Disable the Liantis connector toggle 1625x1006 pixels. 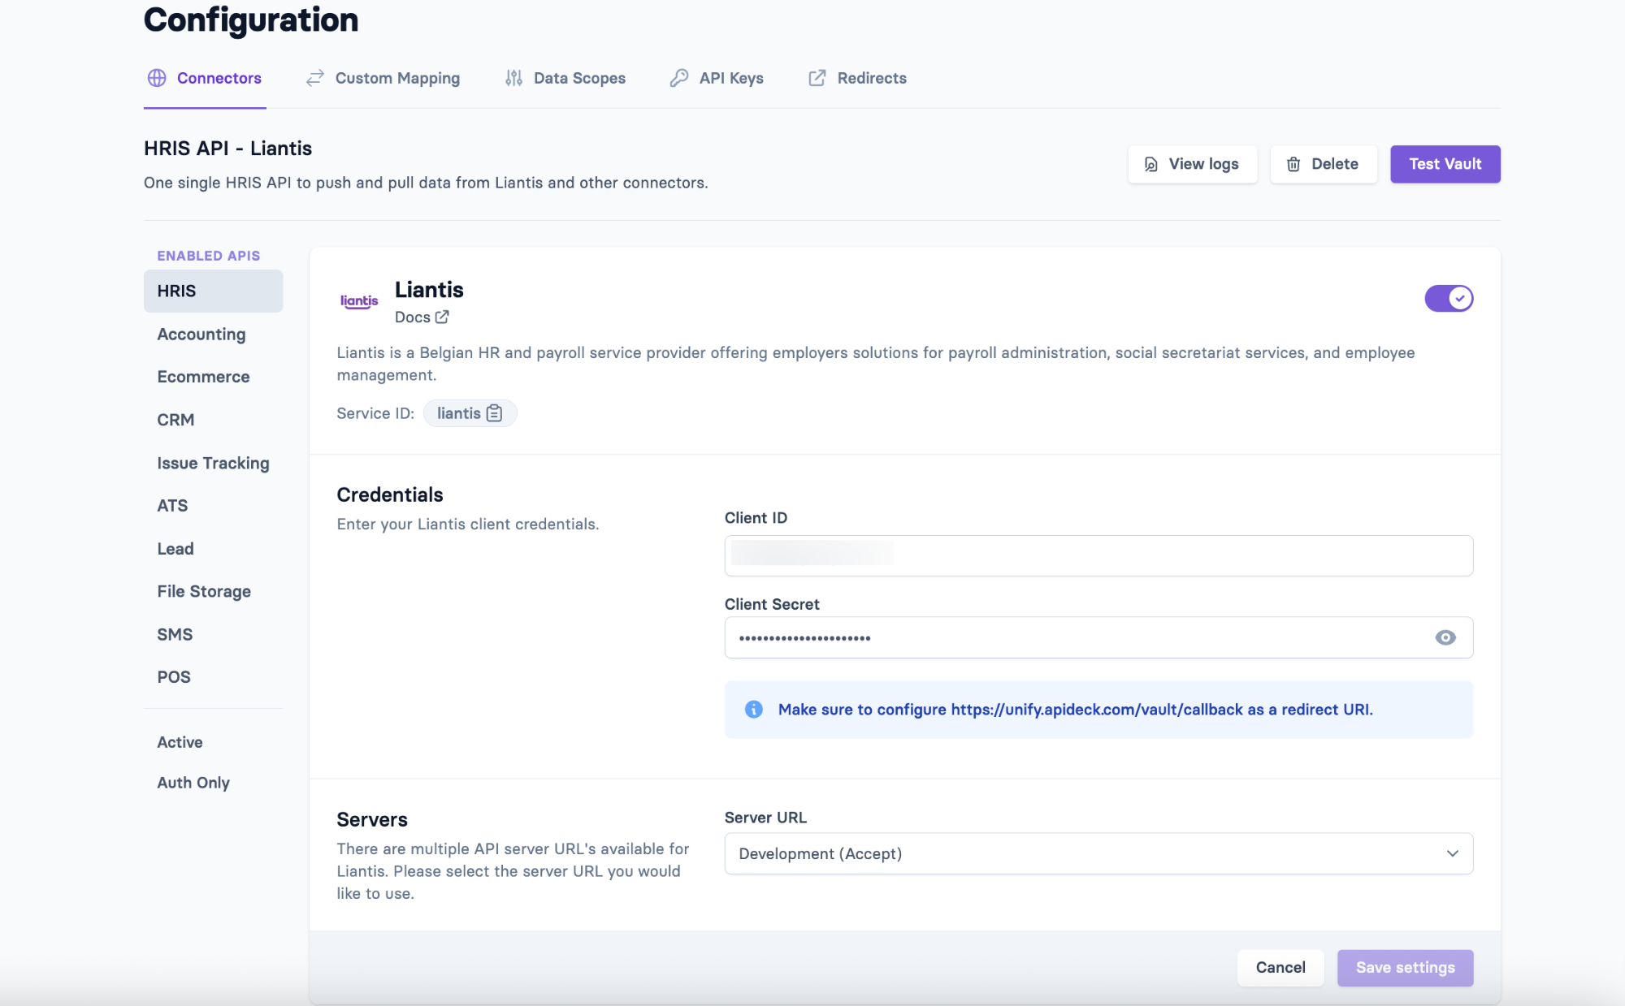click(1449, 298)
